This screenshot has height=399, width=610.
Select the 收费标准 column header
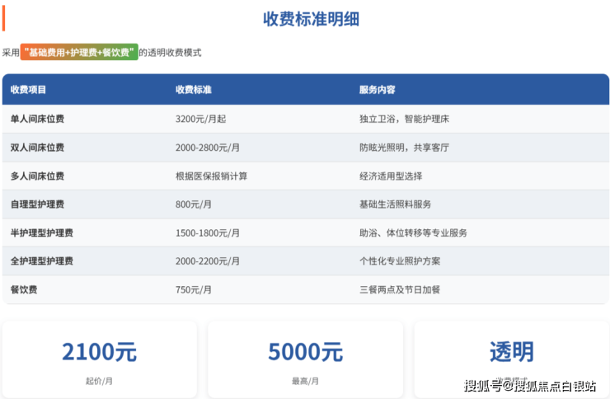[x=194, y=89]
